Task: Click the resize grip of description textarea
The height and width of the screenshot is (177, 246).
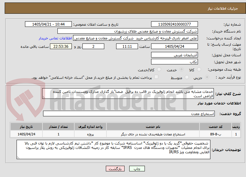Action: [x=44, y=97]
